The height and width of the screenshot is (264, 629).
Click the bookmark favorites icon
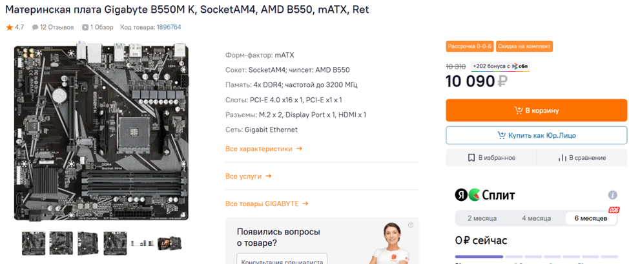(x=472, y=158)
